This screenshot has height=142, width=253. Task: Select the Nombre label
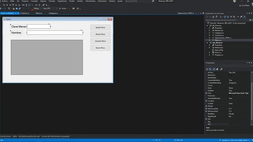click(17, 33)
